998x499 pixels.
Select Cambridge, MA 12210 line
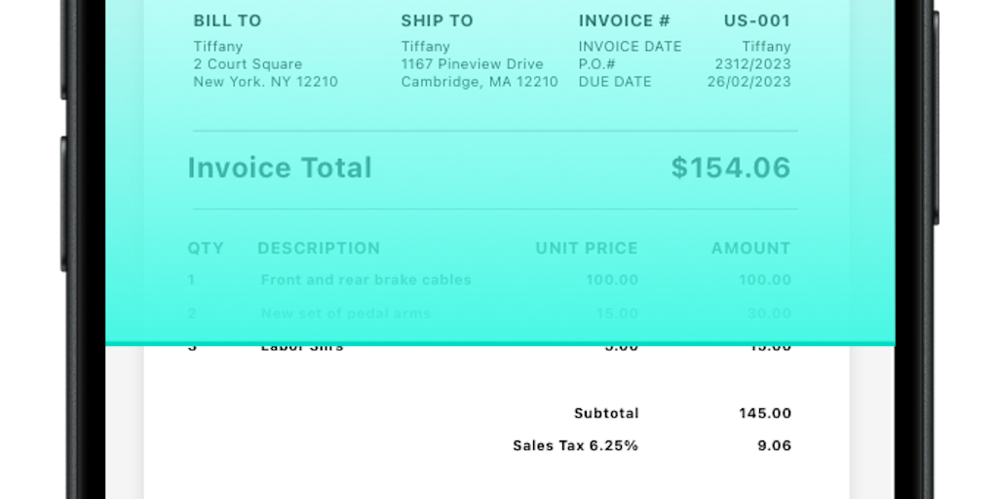coord(480,82)
